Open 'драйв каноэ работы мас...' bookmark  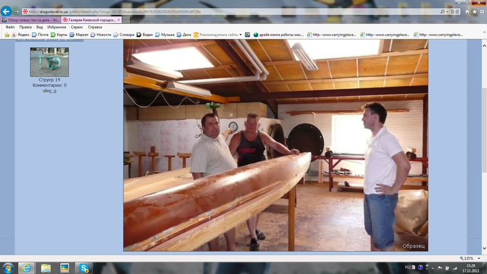point(278,35)
